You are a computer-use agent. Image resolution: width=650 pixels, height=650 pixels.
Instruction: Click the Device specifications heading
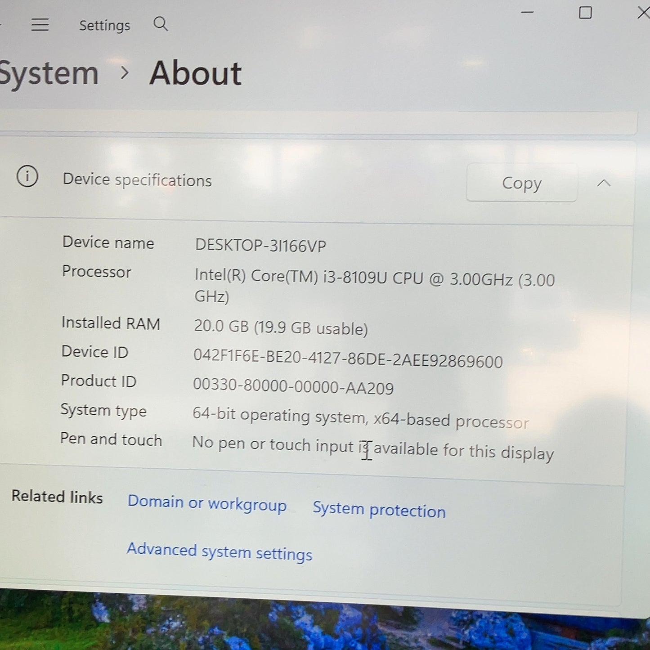[137, 180]
